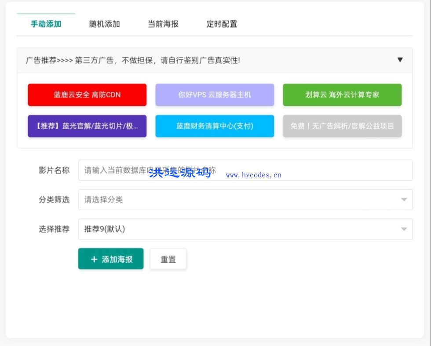Viewport: 431px width, 346px height.
Task: Collapse the 广告推荐 panel triangle
Action: tap(400, 60)
